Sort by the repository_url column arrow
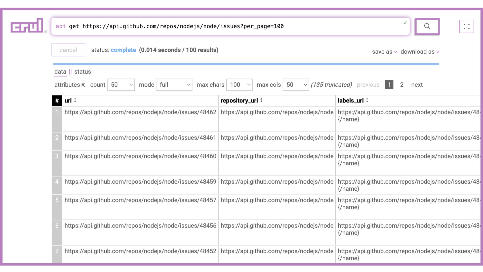This screenshot has height=272, width=483. click(x=261, y=100)
